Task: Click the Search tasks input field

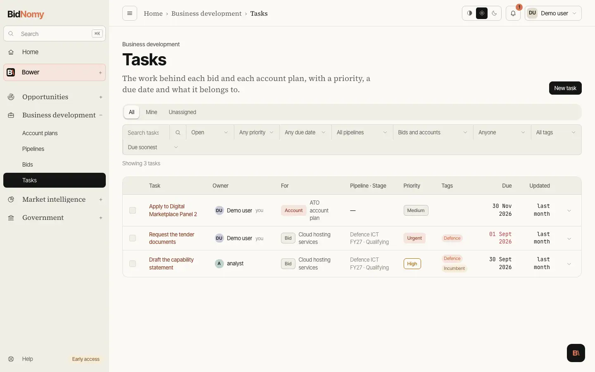Action: coord(146,133)
